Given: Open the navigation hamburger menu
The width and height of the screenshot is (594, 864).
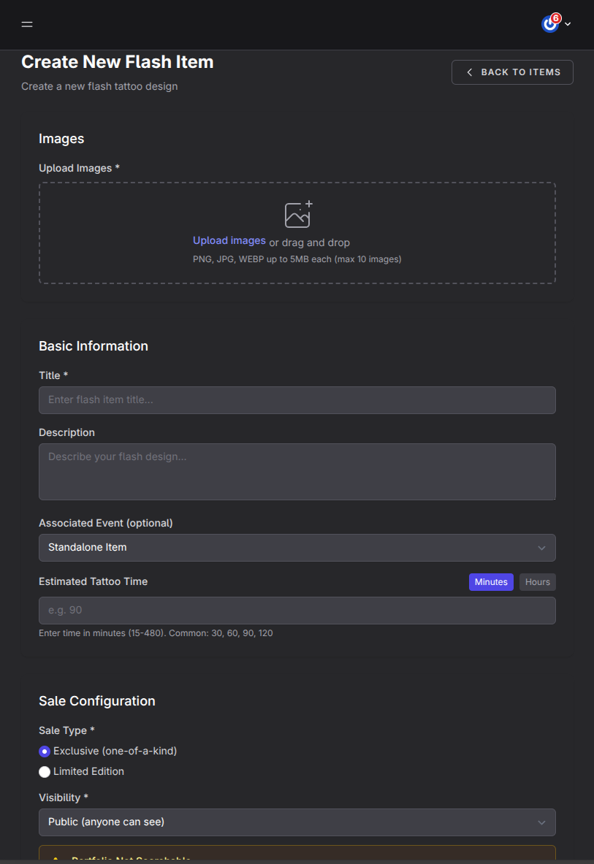Looking at the screenshot, I should point(26,24).
